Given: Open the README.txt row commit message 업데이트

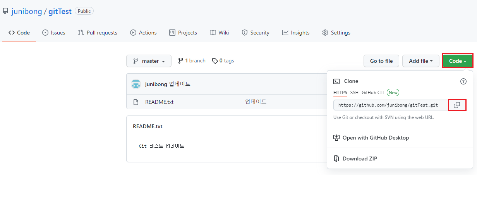Looking at the screenshot, I should point(256,102).
